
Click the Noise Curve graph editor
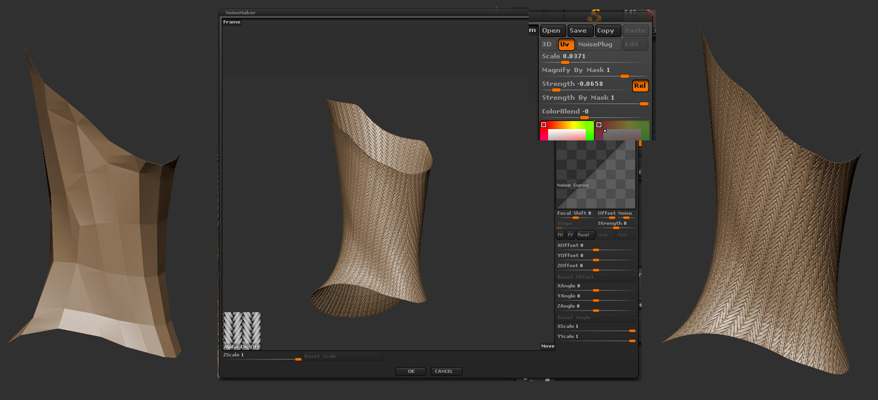click(596, 174)
